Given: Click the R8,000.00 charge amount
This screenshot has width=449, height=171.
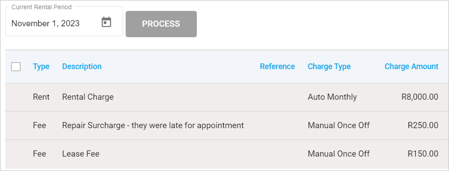Looking at the screenshot, I should [x=420, y=97].
